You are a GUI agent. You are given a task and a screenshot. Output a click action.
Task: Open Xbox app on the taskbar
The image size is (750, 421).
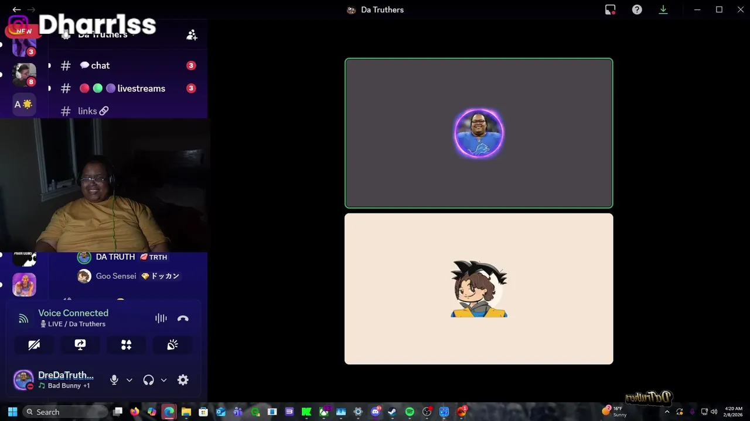[x=323, y=412]
